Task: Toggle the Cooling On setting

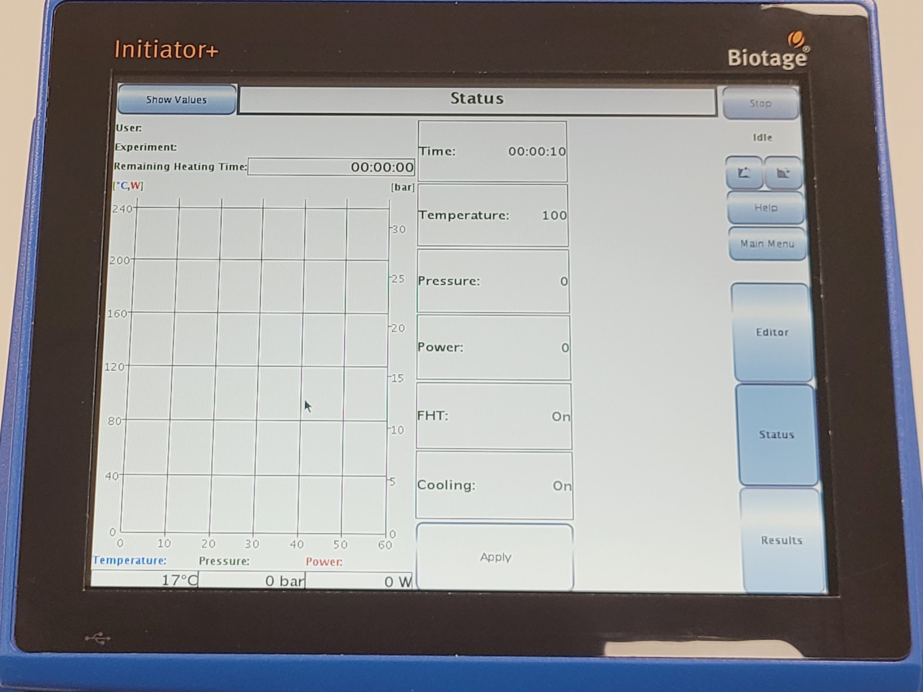Action: click(x=495, y=485)
